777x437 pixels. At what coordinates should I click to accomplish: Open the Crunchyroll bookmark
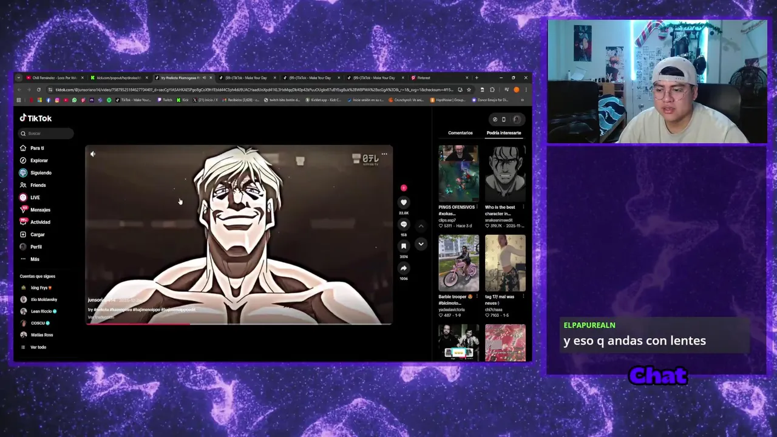(x=407, y=100)
